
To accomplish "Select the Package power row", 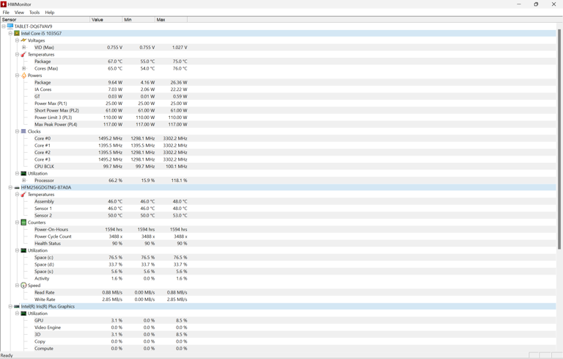I will coord(278,82).
